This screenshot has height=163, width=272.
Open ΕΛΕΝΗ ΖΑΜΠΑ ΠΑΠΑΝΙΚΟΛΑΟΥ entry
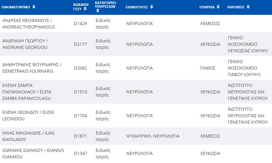coord(27,92)
